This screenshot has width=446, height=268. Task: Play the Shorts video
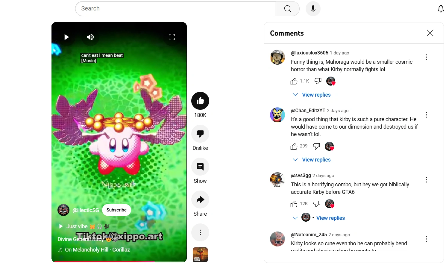66,37
